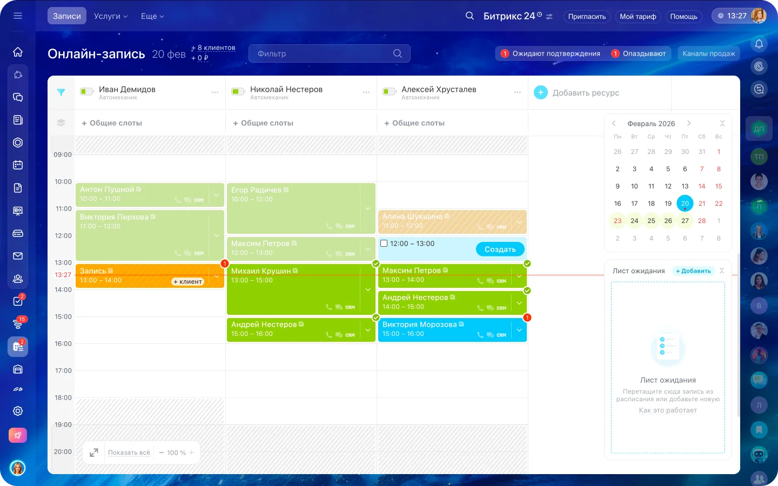Click the notifications bell icon
The image size is (778, 486).
coord(759,44)
